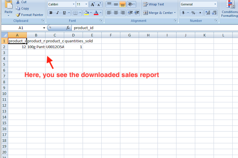Toggle underline formatting

(x=65, y=13)
